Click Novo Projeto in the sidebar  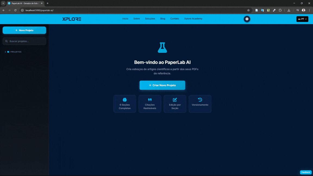[24, 30]
